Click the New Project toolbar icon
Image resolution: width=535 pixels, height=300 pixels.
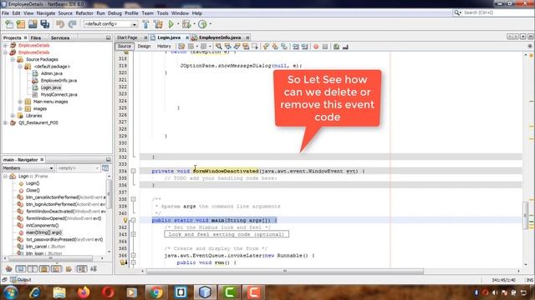21,24
